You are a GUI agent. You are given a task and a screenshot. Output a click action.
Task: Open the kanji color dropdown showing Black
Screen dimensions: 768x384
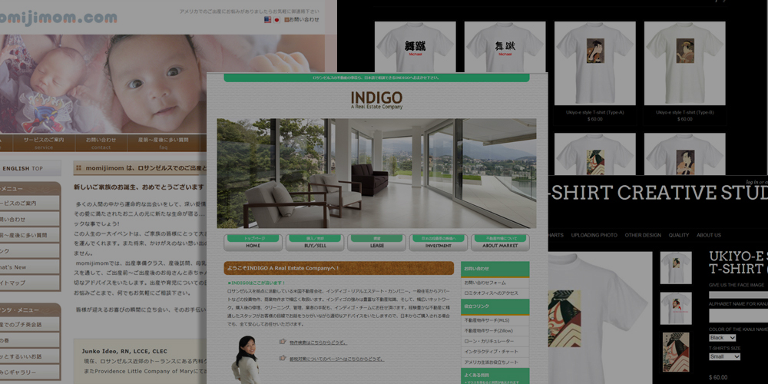(722, 338)
